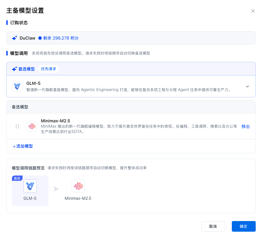Image resolution: width=262 pixels, height=236 pixels.
Task: Remove Minimax-M2.5 using 移出
Action: [x=245, y=126]
